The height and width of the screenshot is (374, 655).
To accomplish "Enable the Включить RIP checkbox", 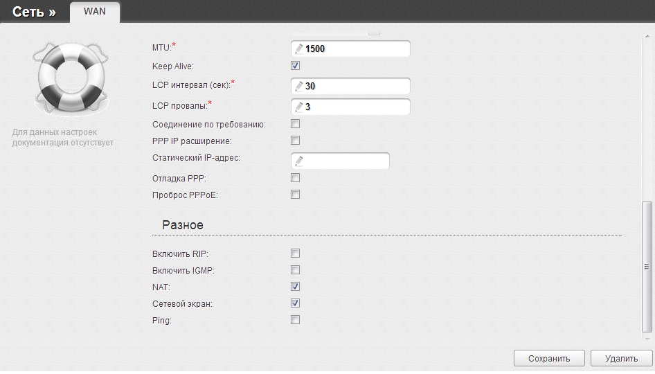I will coord(295,253).
